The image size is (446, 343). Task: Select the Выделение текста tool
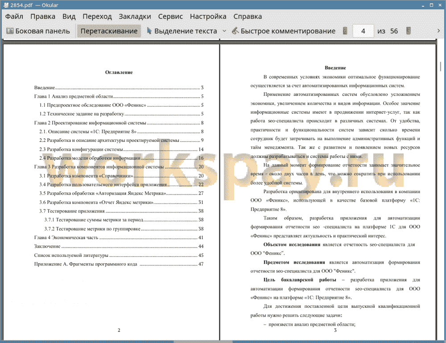click(x=182, y=31)
